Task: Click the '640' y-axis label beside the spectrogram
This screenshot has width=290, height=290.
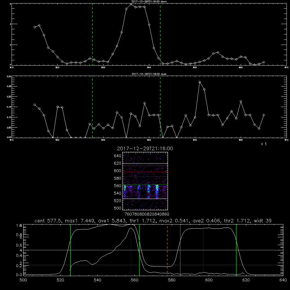Action: click(118, 156)
